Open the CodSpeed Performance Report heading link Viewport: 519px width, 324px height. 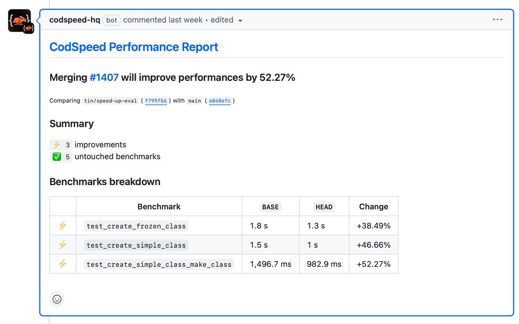coord(134,47)
